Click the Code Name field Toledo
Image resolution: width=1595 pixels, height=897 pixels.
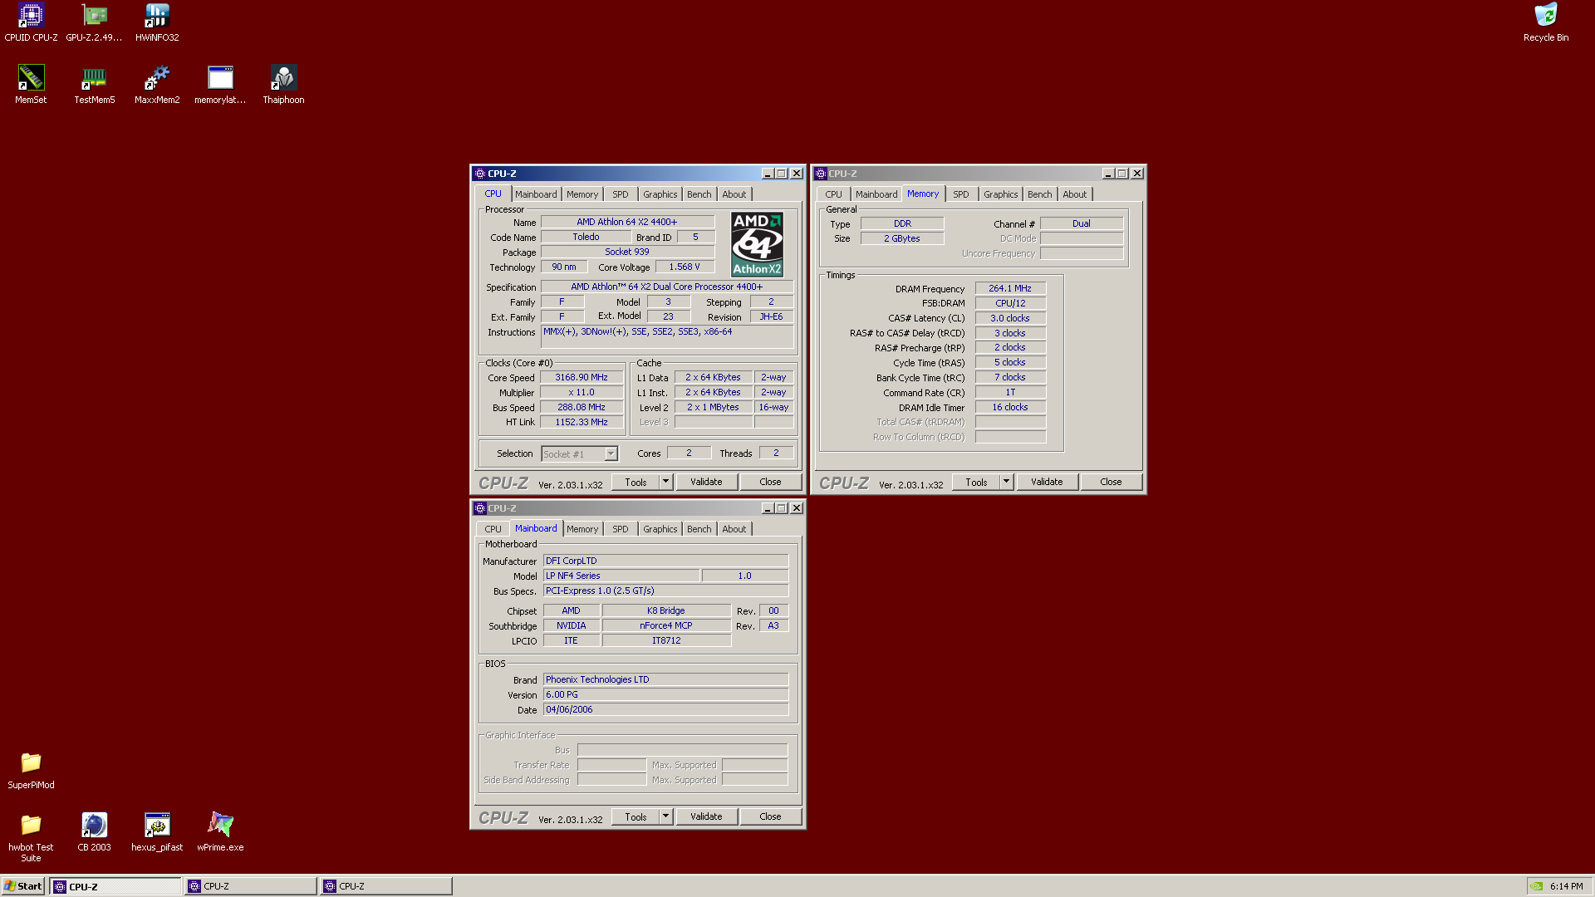pyautogui.click(x=586, y=237)
